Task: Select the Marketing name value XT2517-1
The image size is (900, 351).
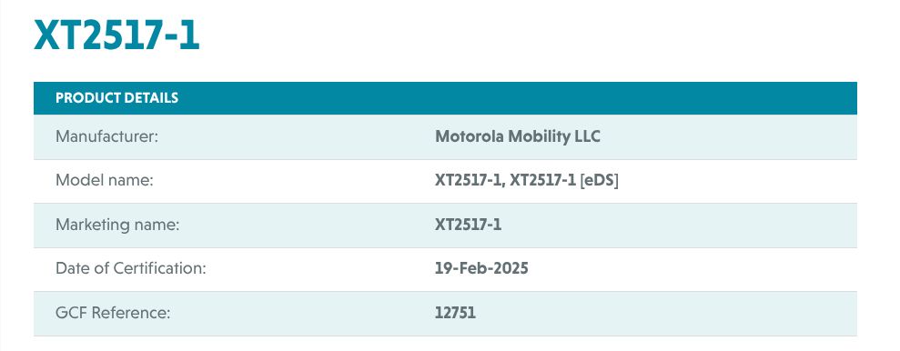Action: click(x=469, y=225)
